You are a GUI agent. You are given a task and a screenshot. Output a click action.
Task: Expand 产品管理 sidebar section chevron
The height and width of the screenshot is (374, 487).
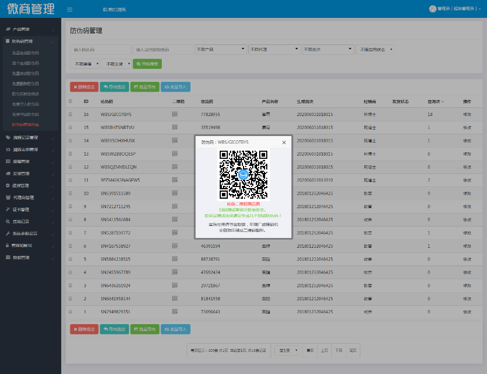(53, 30)
